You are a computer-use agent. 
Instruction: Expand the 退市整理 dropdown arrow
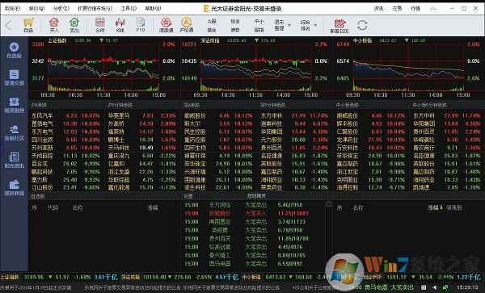(x=289, y=25)
